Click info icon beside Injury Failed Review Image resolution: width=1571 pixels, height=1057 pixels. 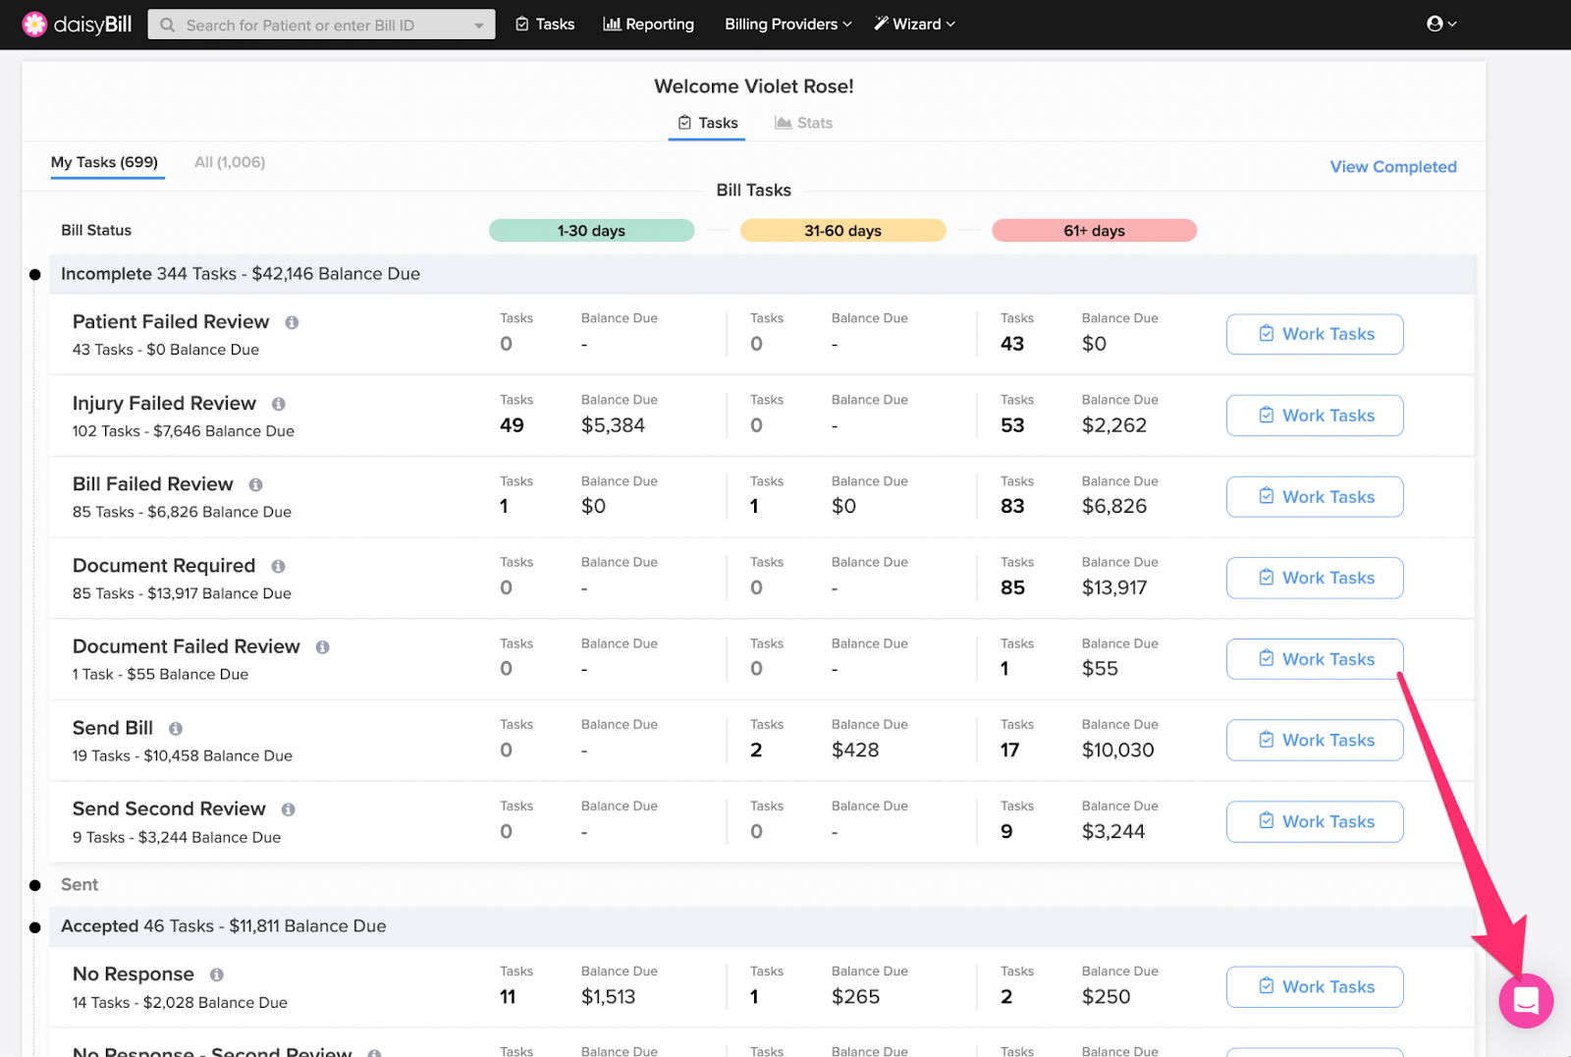coord(279,404)
